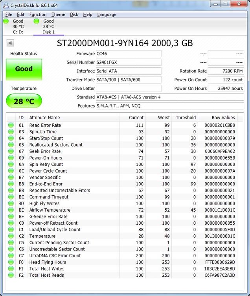Click the Transfer Mode field

click(x=129, y=80)
